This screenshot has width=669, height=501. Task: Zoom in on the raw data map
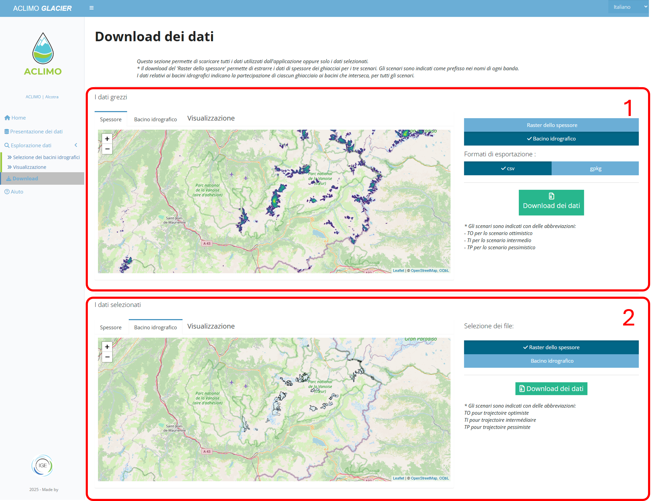point(107,139)
